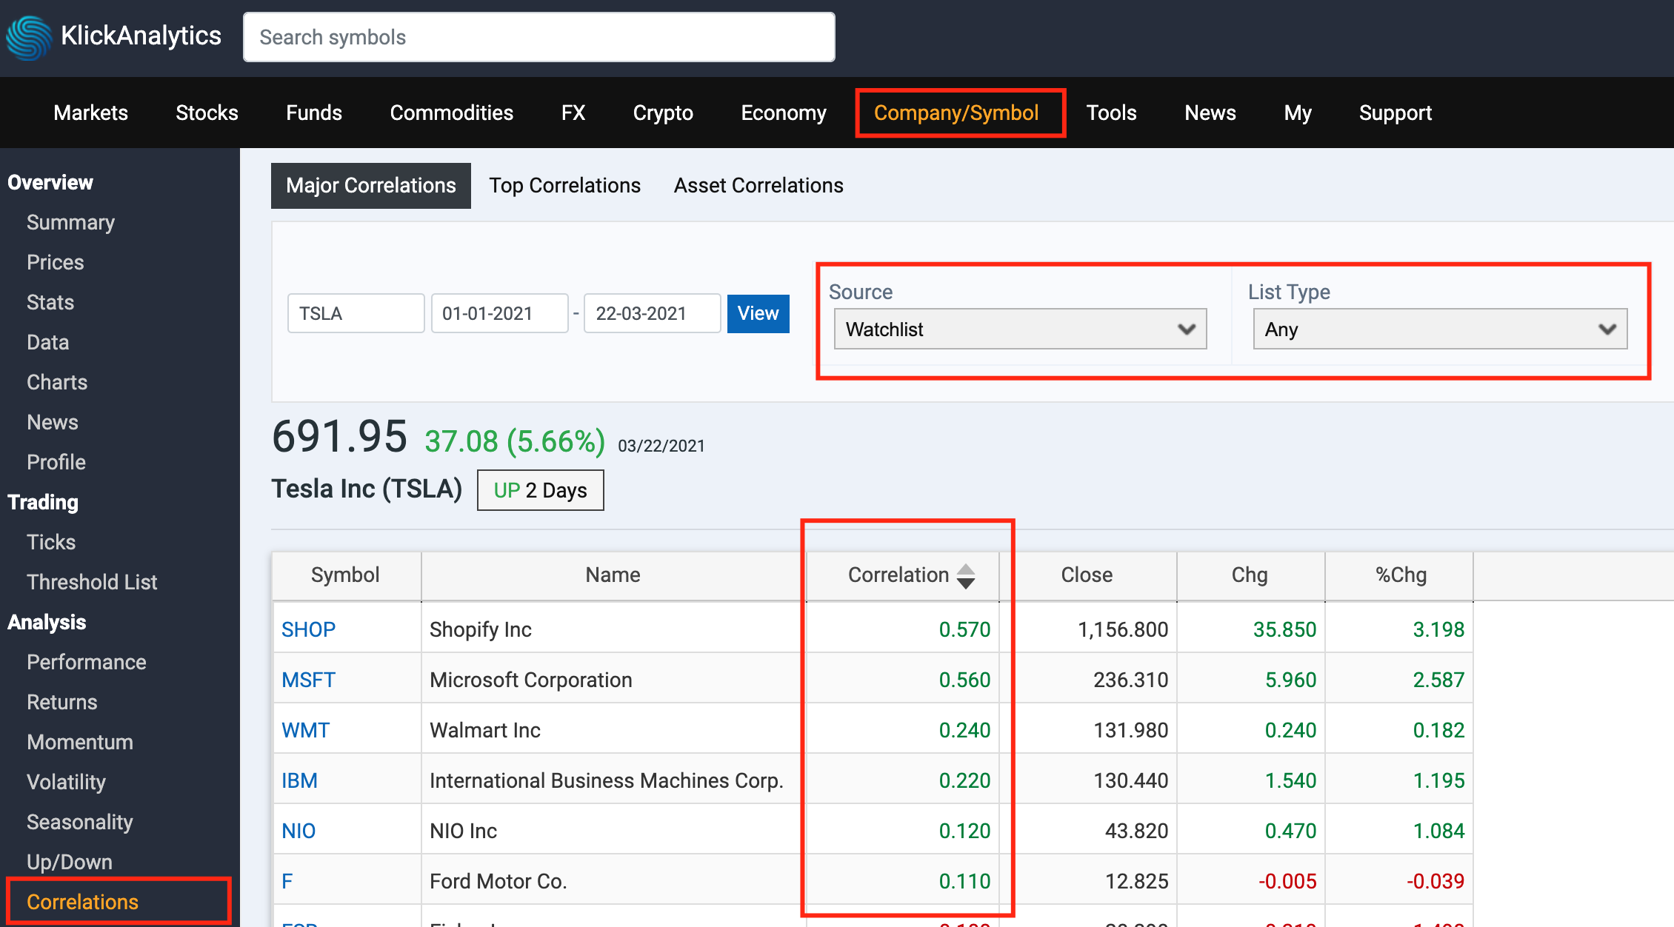Click the MSFT symbol link
1674x927 pixels.
point(309,680)
